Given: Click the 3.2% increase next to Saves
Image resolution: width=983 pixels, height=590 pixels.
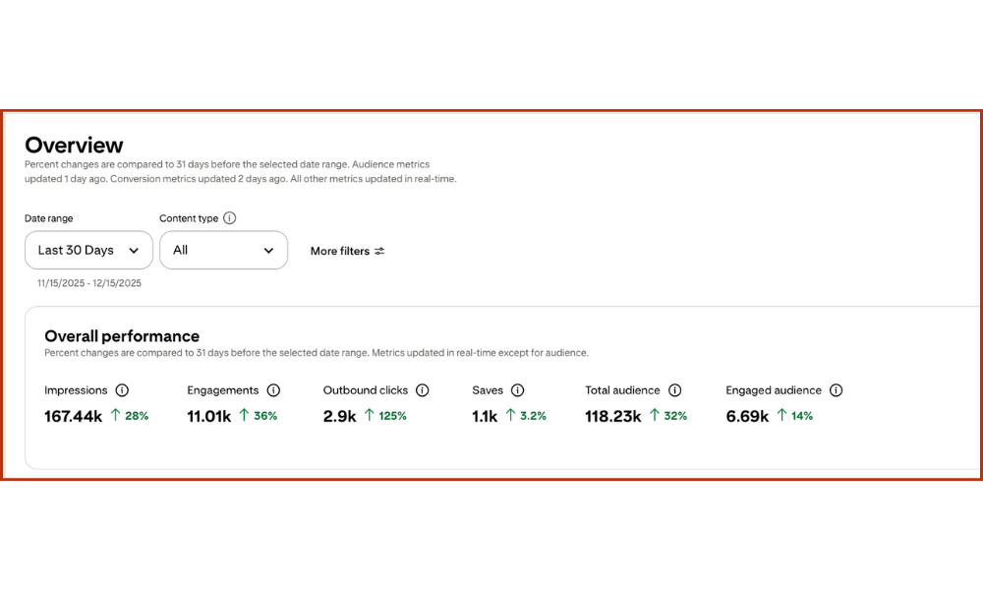Looking at the screenshot, I should [x=526, y=416].
